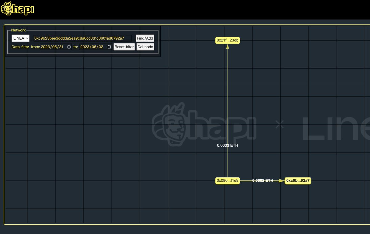Viewport: 370px width, 234px height.
Task: Open the calendar picker for to date
Action: pyautogui.click(x=109, y=47)
